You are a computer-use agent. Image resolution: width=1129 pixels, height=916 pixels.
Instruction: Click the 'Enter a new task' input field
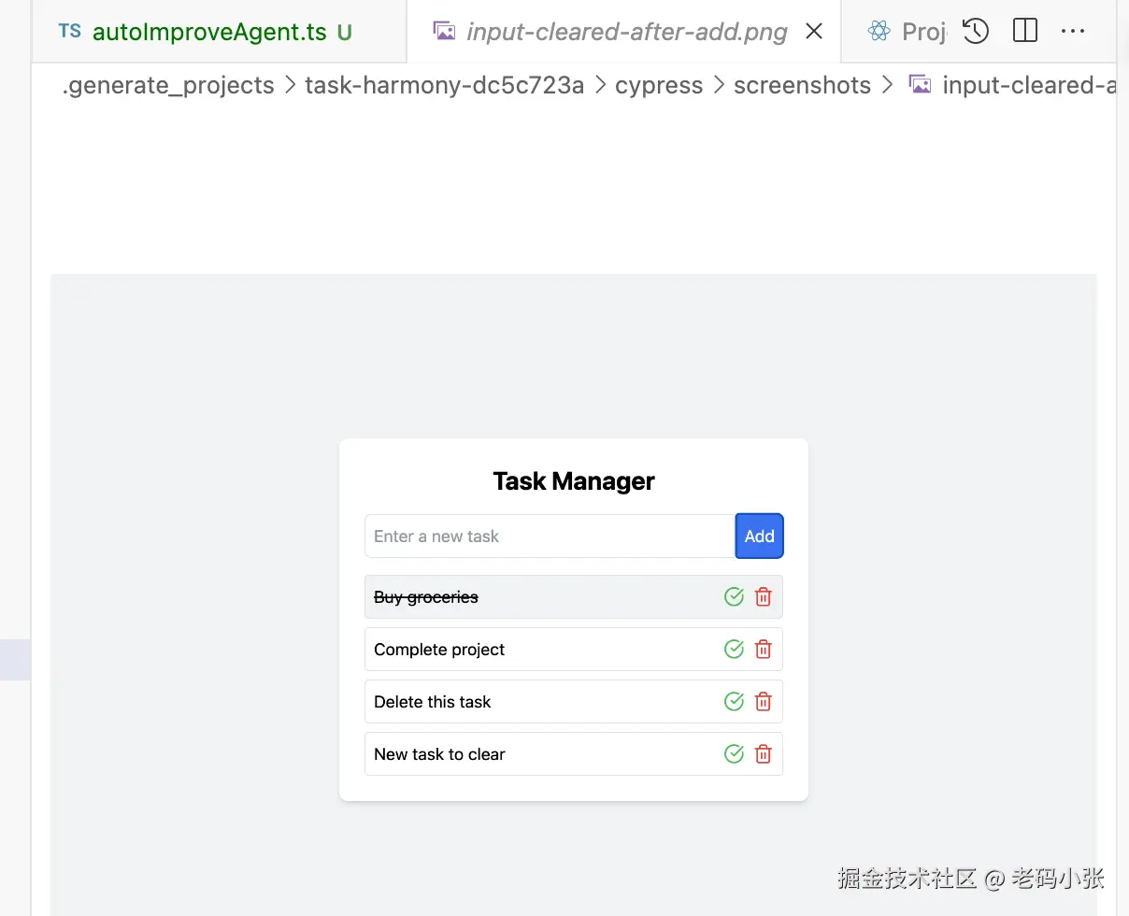pyautogui.click(x=523, y=536)
